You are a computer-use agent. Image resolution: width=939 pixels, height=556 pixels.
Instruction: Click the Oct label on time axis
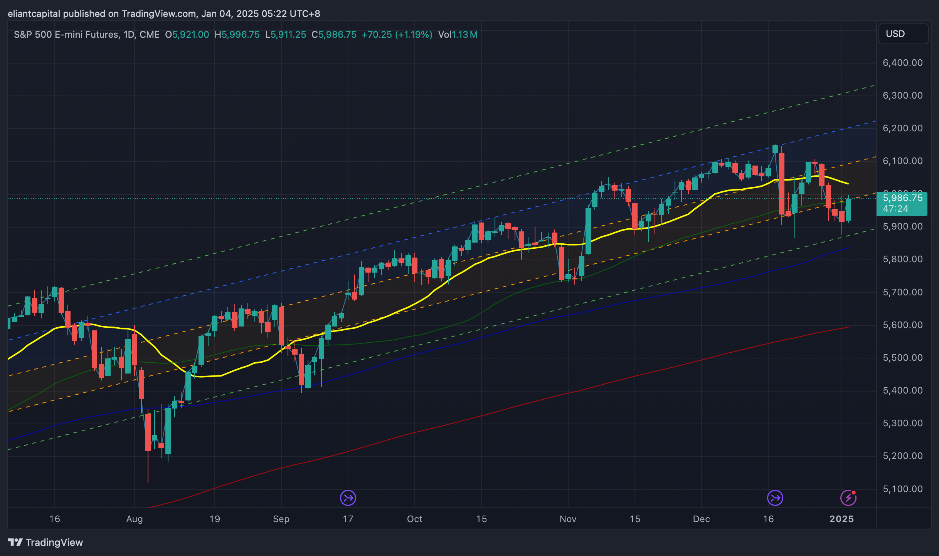coord(414,519)
